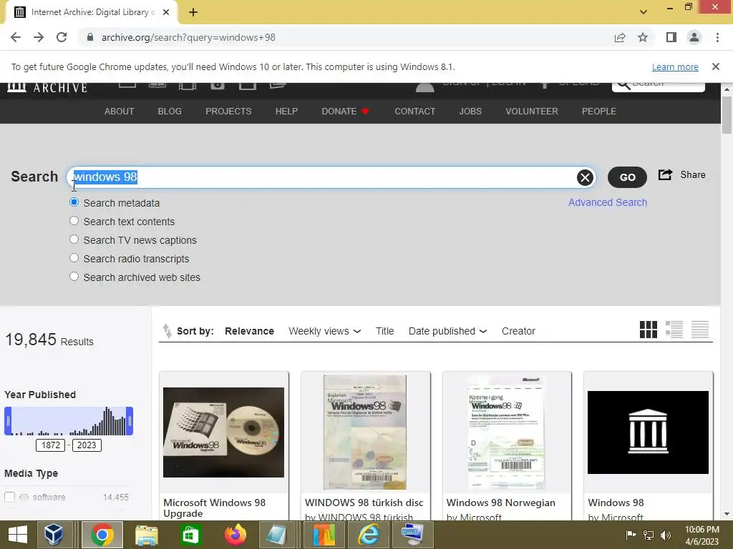Viewport: 733px width, 549px height.
Task: Open a new browser tab
Action: coord(193,12)
